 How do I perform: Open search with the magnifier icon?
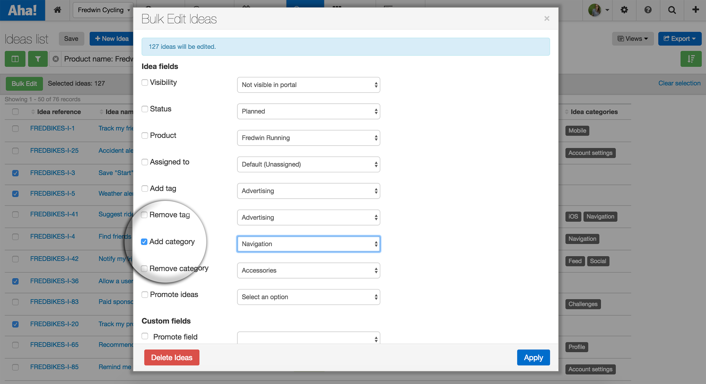tap(672, 10)
